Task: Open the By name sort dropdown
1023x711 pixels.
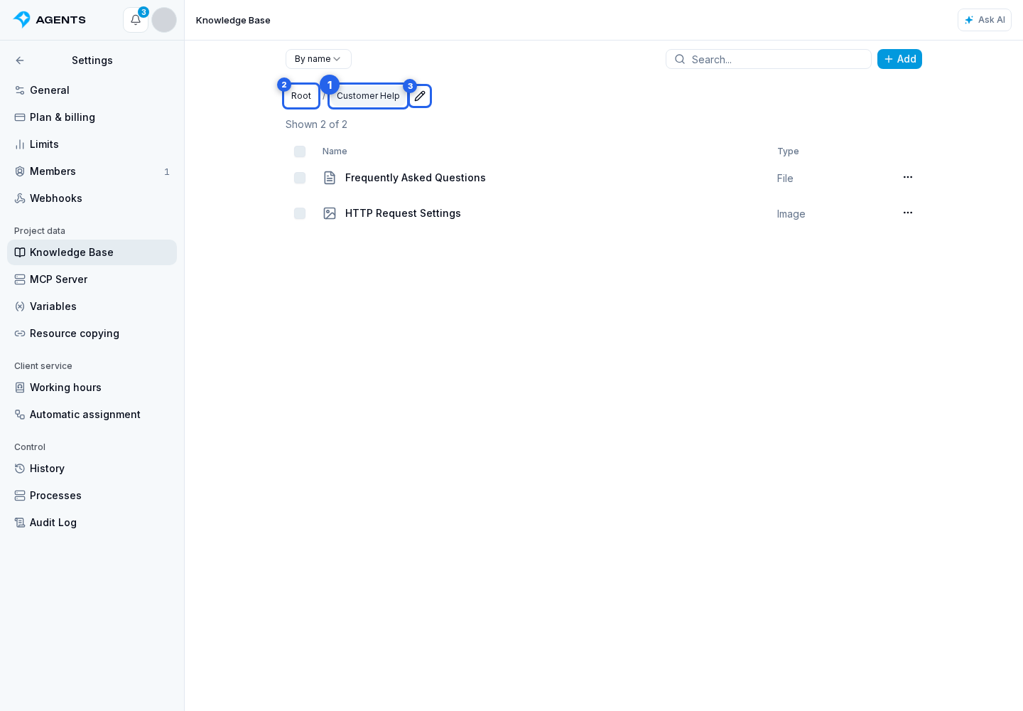Action: (318, 59)
